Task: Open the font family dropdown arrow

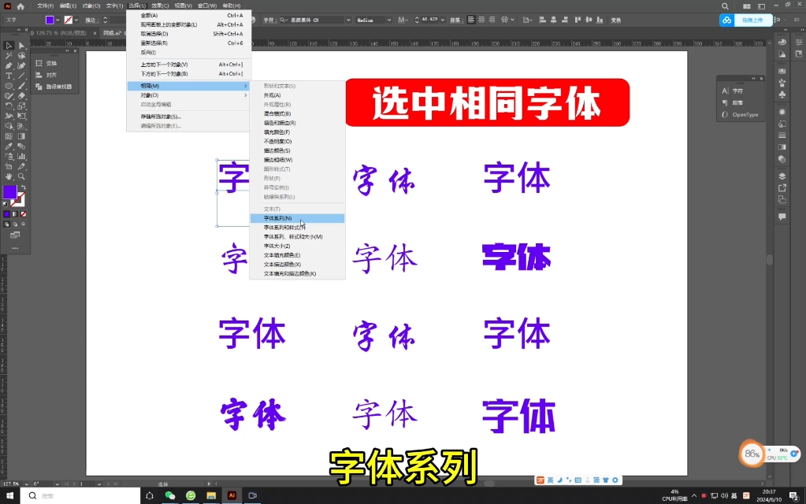Action: pos(348,20)
